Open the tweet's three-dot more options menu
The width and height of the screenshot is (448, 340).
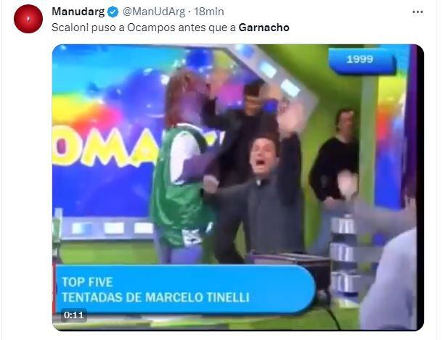(x=418, y=12)
